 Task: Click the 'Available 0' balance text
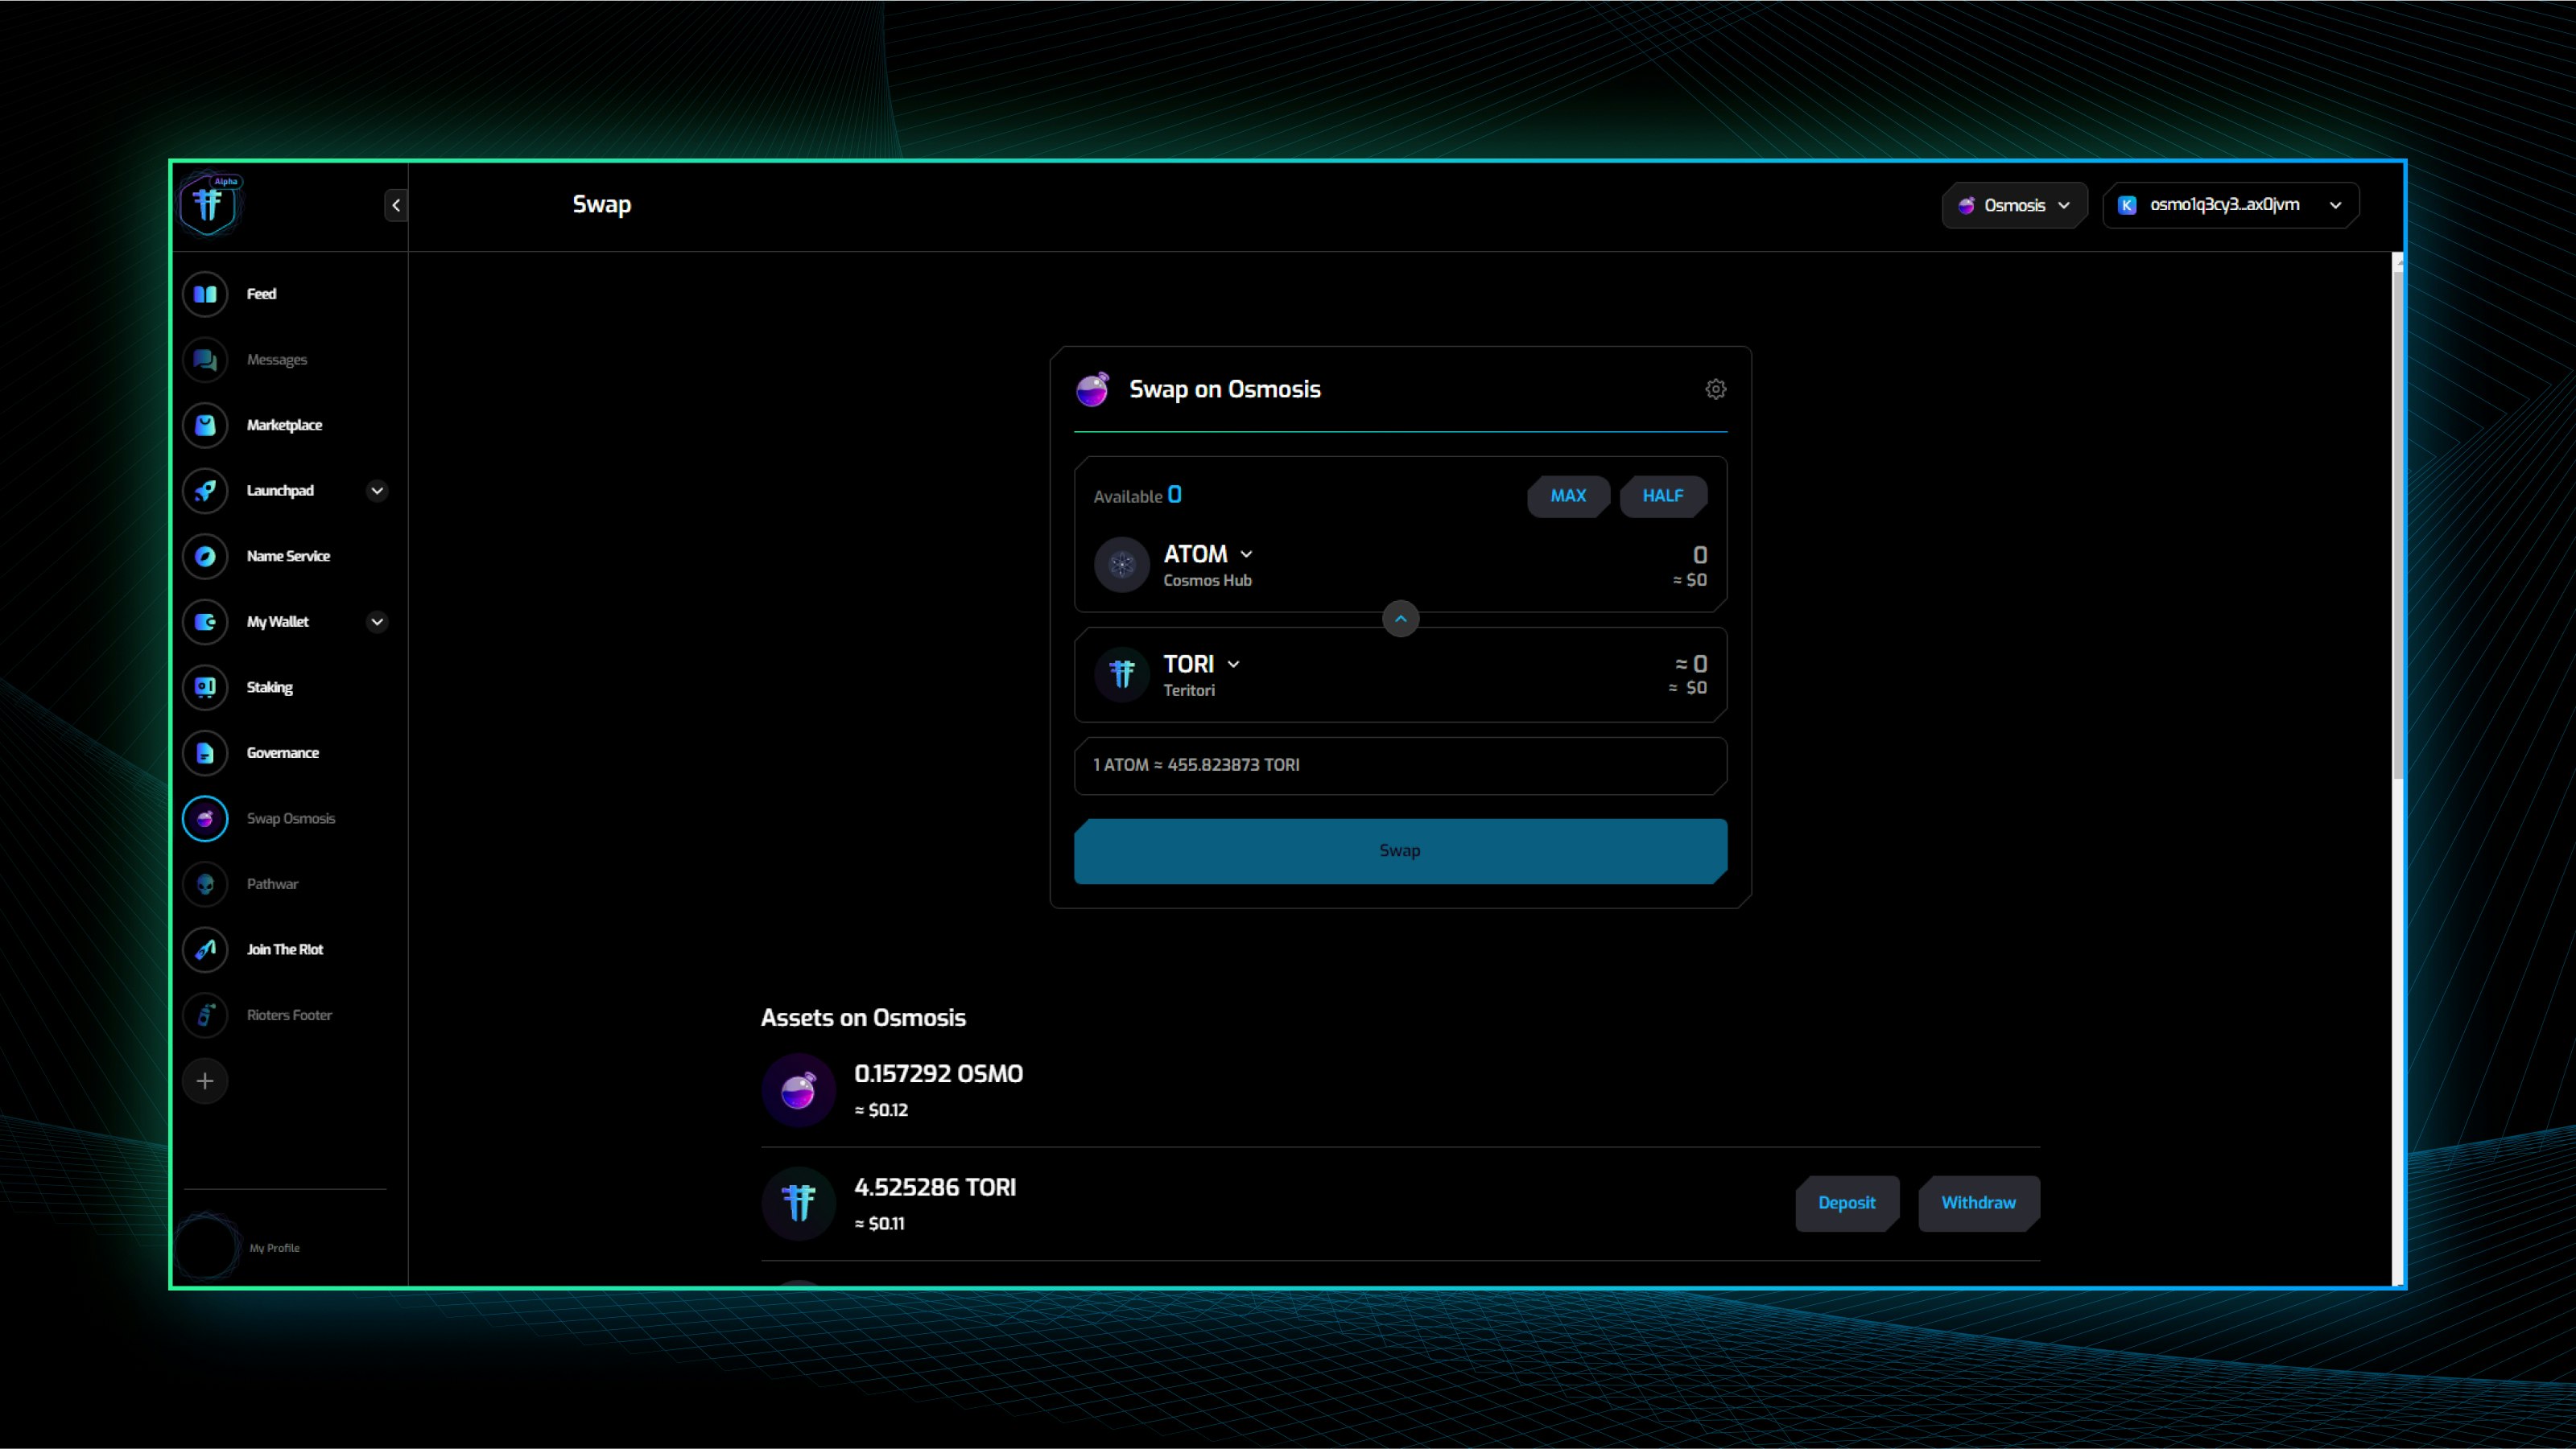1137,496
